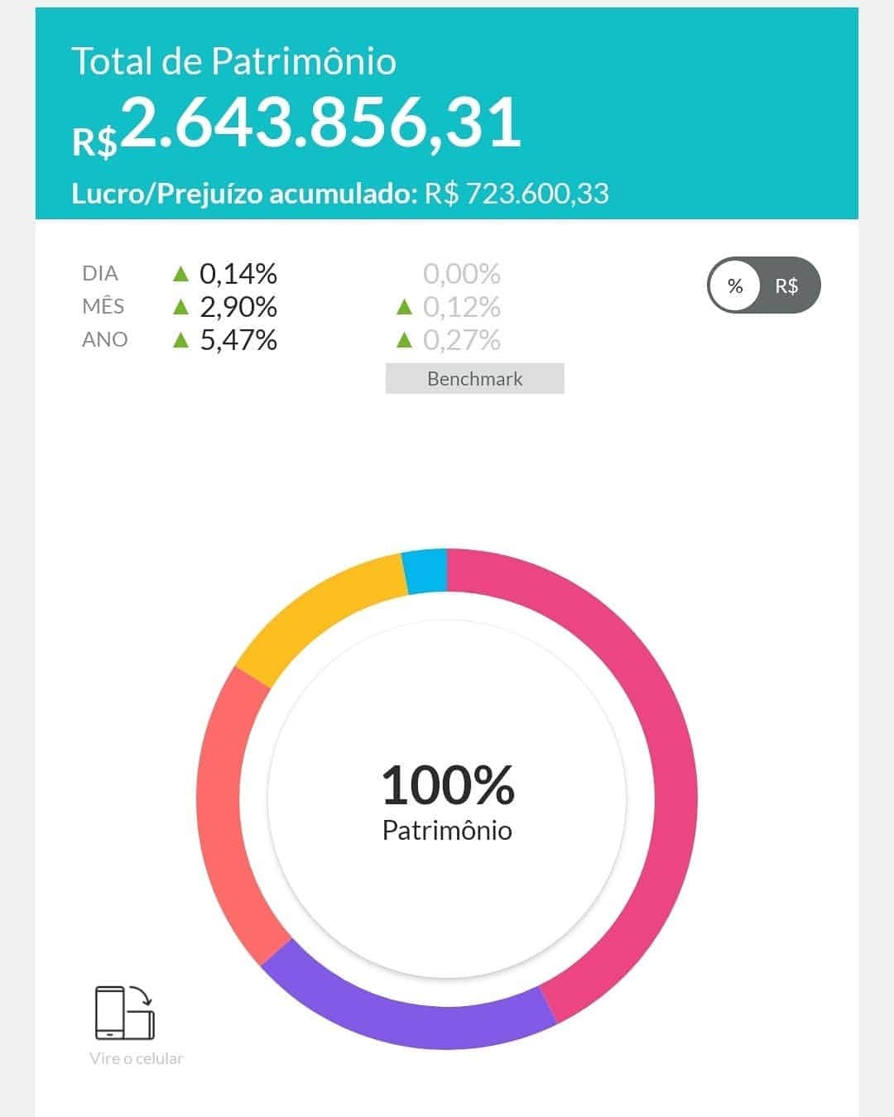This screenshot has height=1117, width=894.
Task: Click the green arrow beside 0,14%
Action: point(180,273)
